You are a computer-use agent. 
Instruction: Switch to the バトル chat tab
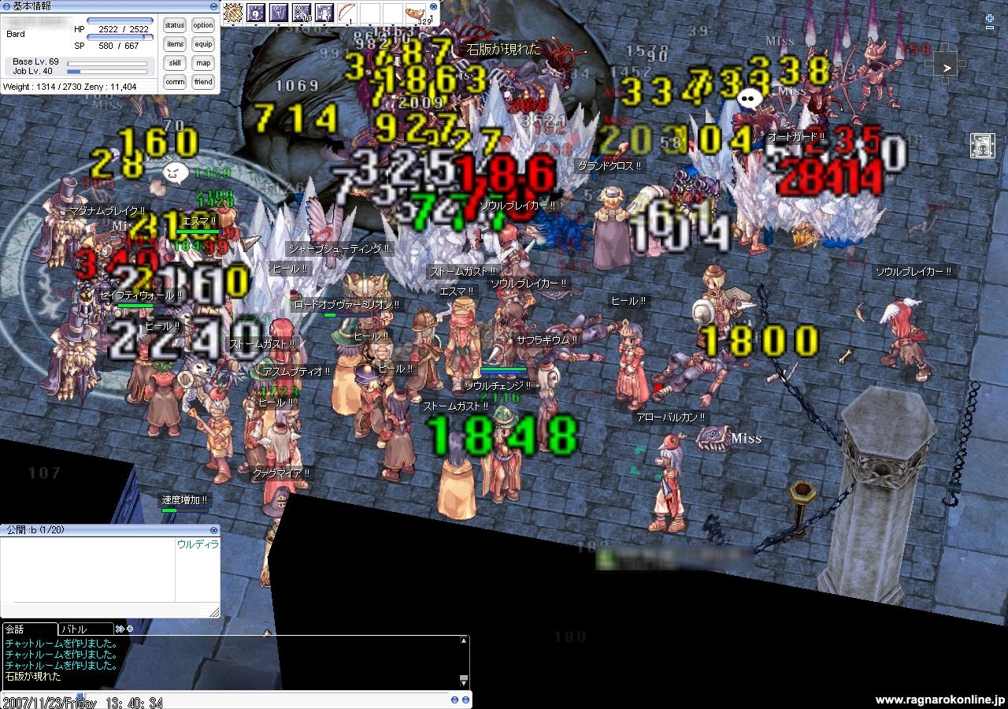pyautogui.click(x=86, y=629)
